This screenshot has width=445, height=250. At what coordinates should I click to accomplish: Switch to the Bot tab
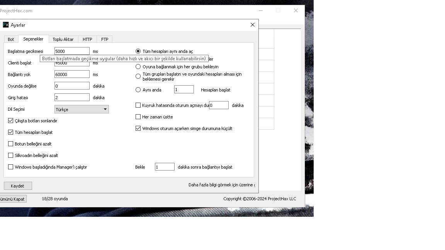pyautogui.click(x=11, y=39)
